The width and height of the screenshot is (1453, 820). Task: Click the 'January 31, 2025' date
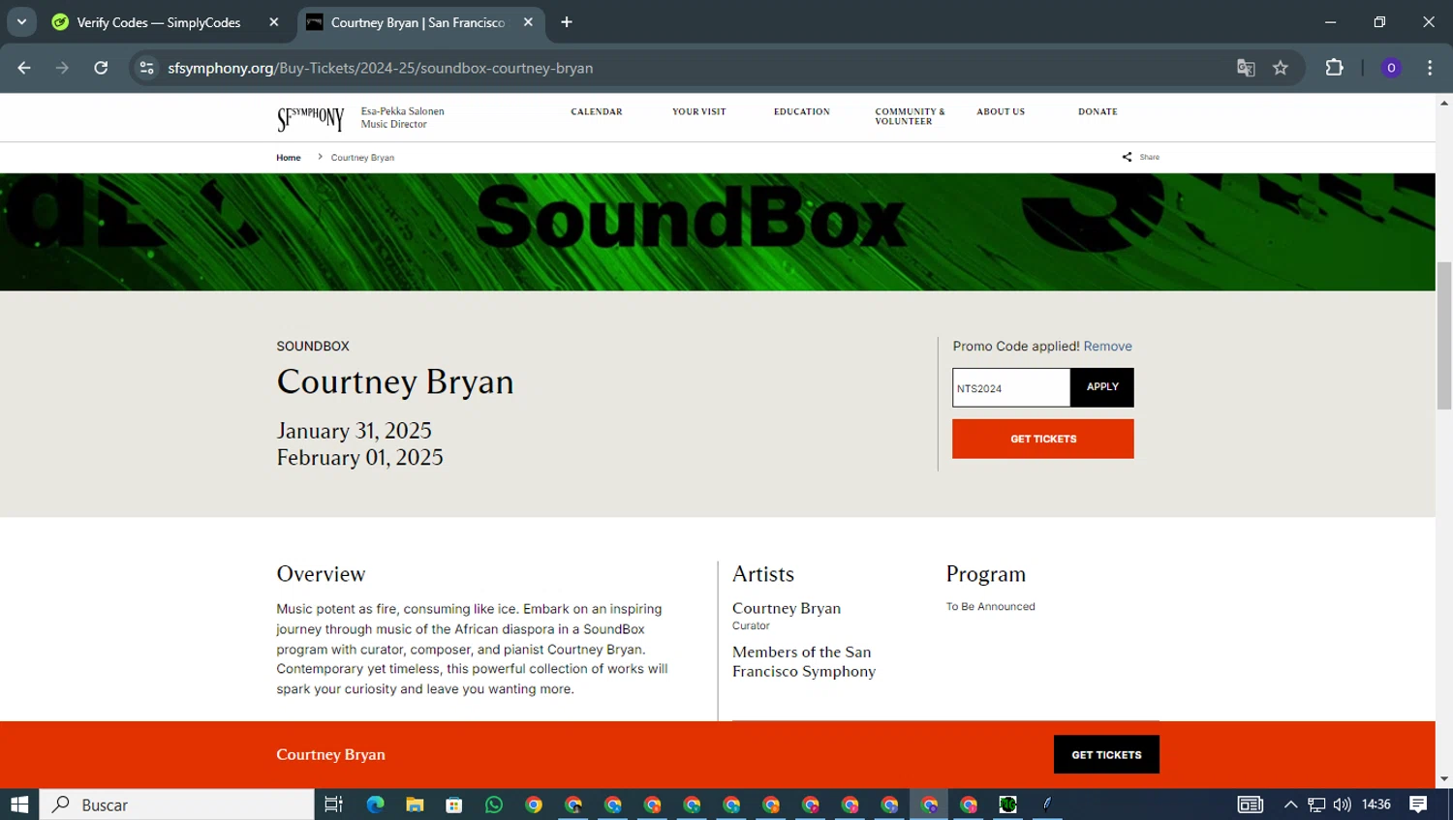click(x=355, y=431)
